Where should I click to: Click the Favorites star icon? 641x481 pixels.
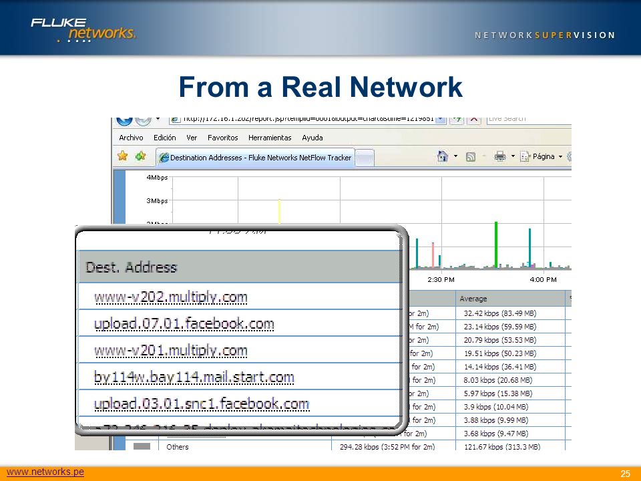(x=122, y=156)
